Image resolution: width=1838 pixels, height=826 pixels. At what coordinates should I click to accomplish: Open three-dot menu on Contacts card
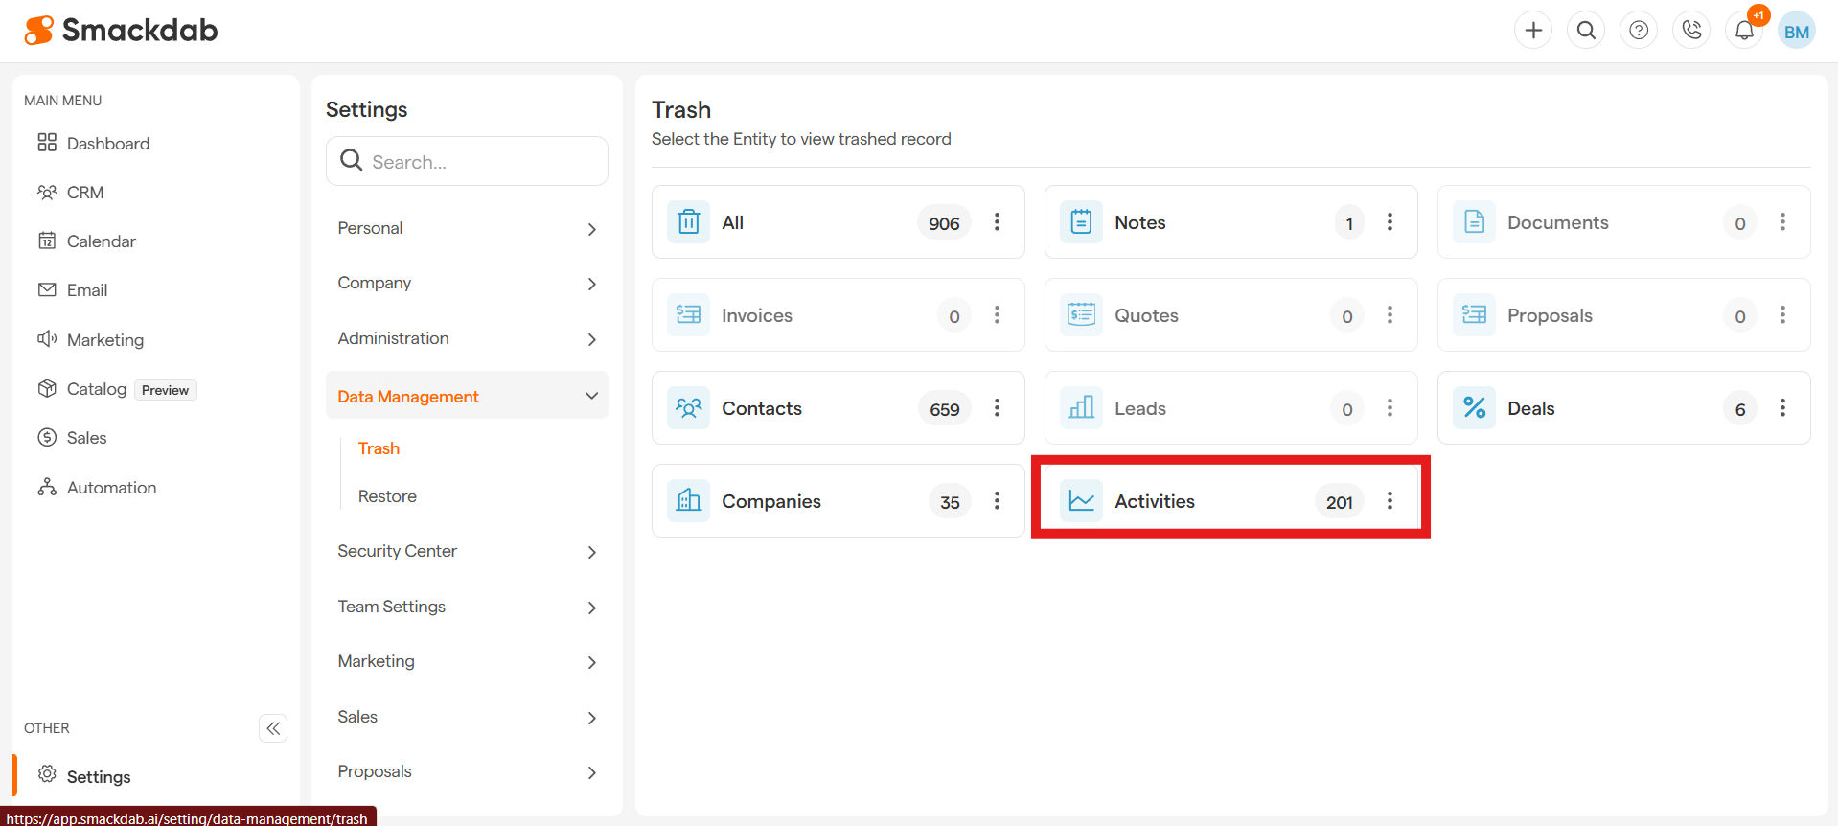(x=997, y=408)
